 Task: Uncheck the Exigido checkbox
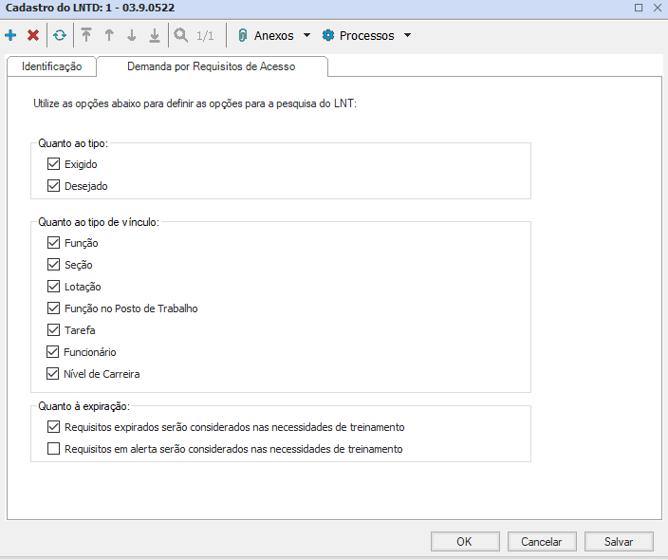[x=53, y=164]
